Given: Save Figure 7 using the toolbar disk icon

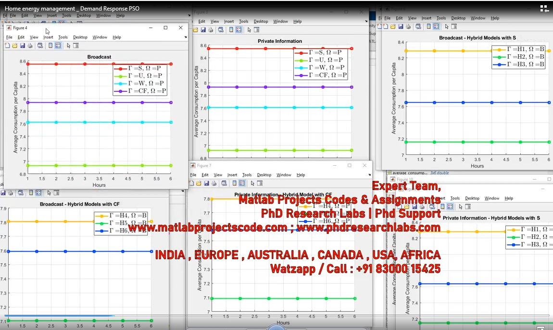Looking at the screenshot, I should coord(206,183).
